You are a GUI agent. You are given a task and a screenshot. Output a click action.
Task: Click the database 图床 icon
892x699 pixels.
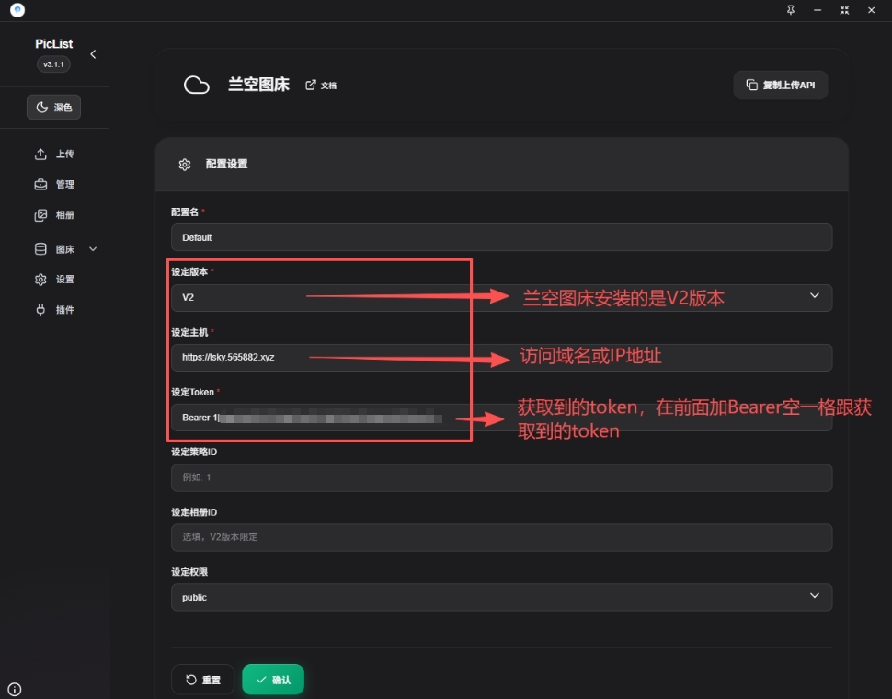point(40,249)
